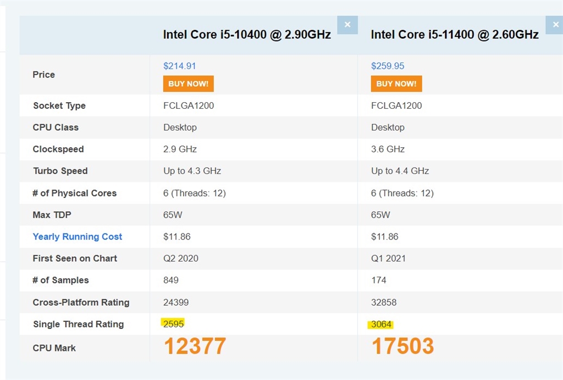Image resolution: width=563 pixels, height=380 pixels.
Task: Click the Clockspeed row label
Action: coord(58,149)
